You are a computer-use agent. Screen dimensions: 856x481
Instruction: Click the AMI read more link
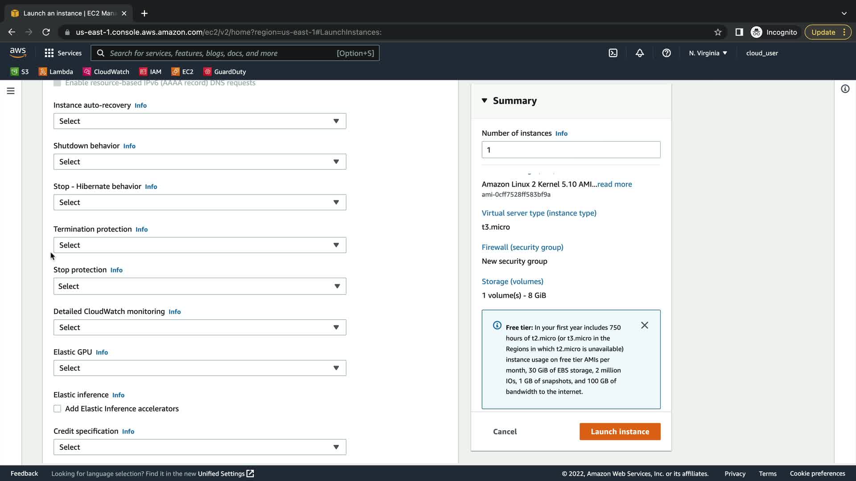tap(614, 184)
